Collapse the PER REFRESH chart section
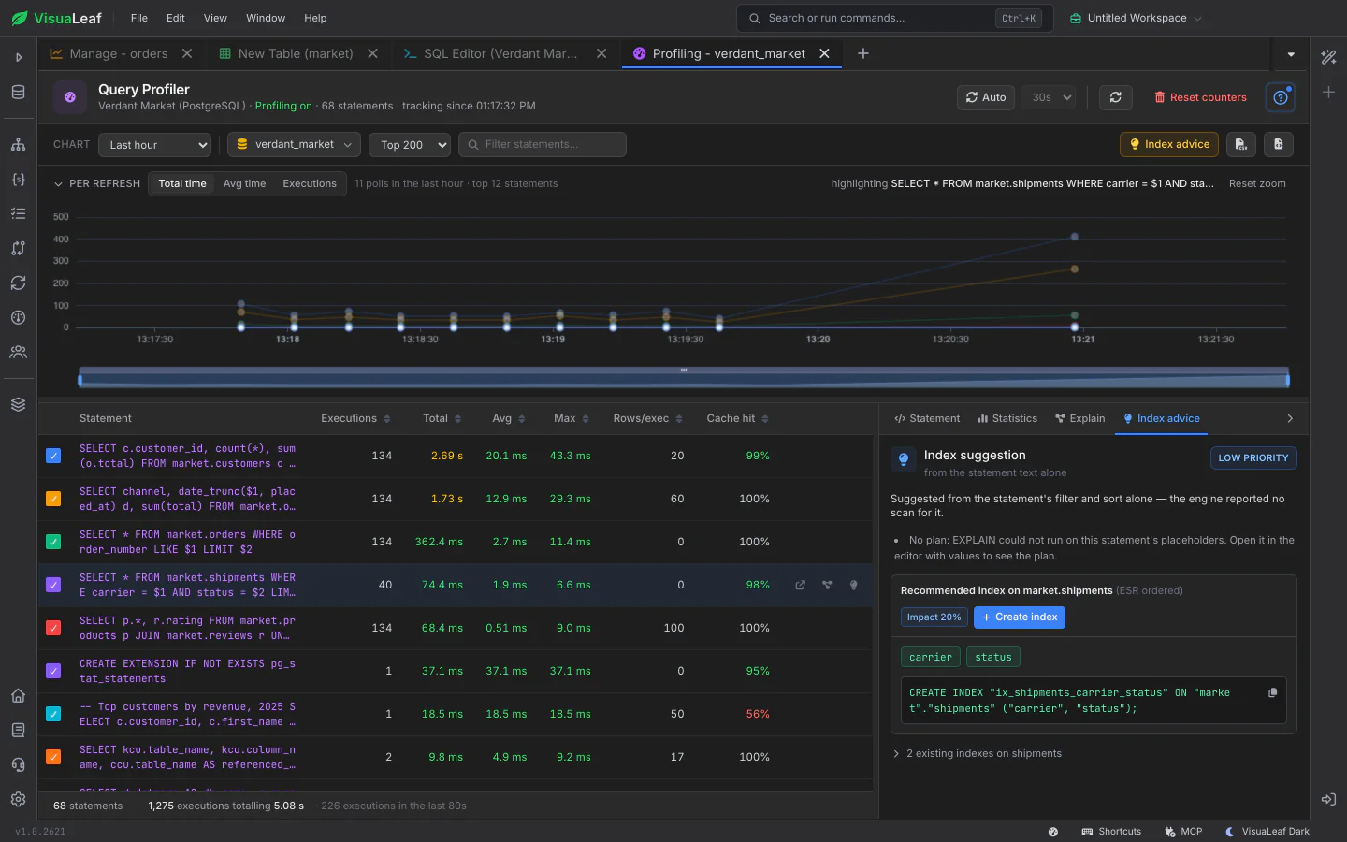The height and width of the screenshot is (842, 1347). point(96,184)
